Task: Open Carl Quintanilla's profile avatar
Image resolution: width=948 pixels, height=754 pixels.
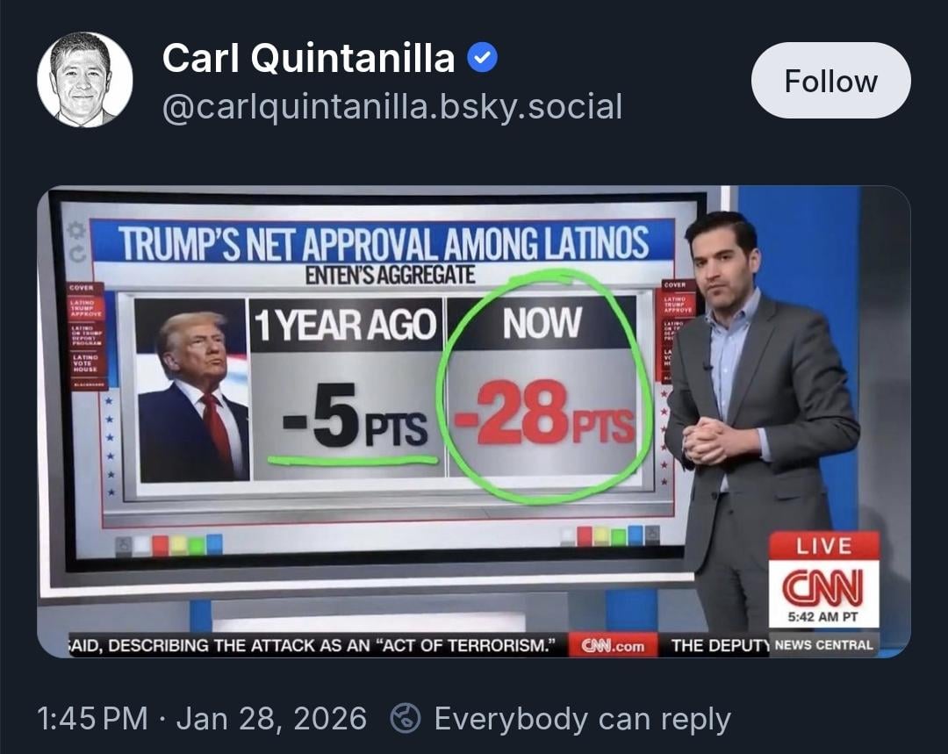Action: pyautogui.click(x=84, y=80)
